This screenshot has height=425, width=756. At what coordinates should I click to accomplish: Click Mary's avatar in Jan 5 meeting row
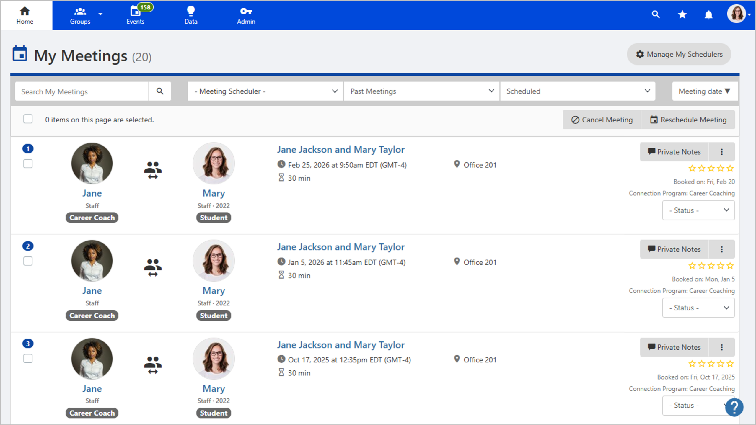[214, 261]
